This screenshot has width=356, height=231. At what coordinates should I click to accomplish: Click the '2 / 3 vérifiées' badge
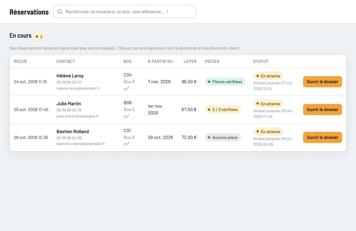coord(222,109)
